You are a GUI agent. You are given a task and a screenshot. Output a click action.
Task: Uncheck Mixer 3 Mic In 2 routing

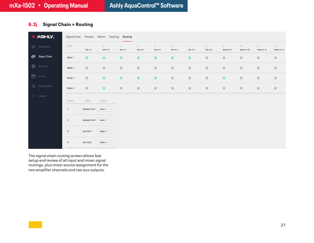(104, 78)
